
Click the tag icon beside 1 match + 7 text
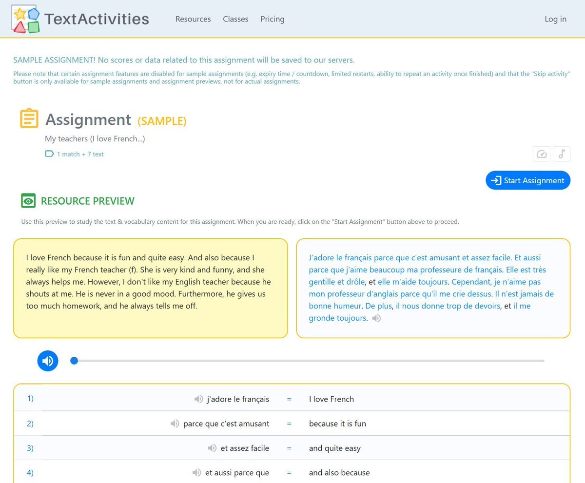point(49,154)
